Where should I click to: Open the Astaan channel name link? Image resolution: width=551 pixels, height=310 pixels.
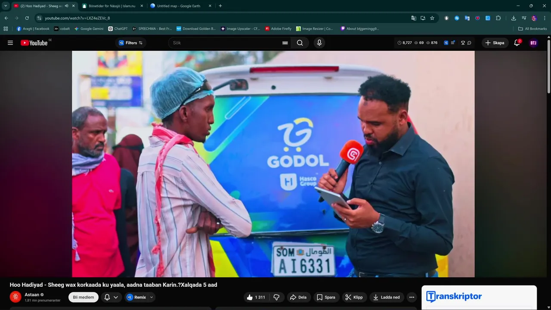pyautogui.click(x=32, y=294)
